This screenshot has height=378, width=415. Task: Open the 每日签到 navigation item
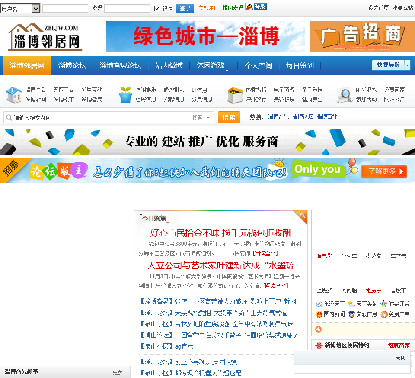click(x=300, y=65)
